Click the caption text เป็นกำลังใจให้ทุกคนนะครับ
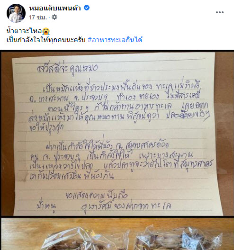This screenshot has width=234, height=250. [46, 40]
